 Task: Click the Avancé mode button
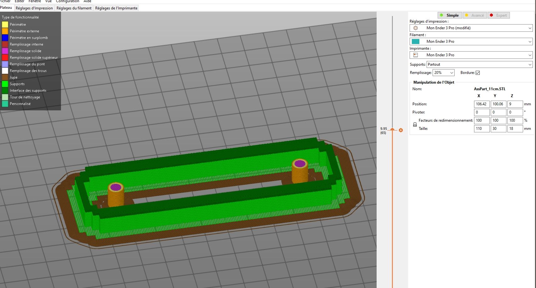pyautogui.click(x=474, y=15)
